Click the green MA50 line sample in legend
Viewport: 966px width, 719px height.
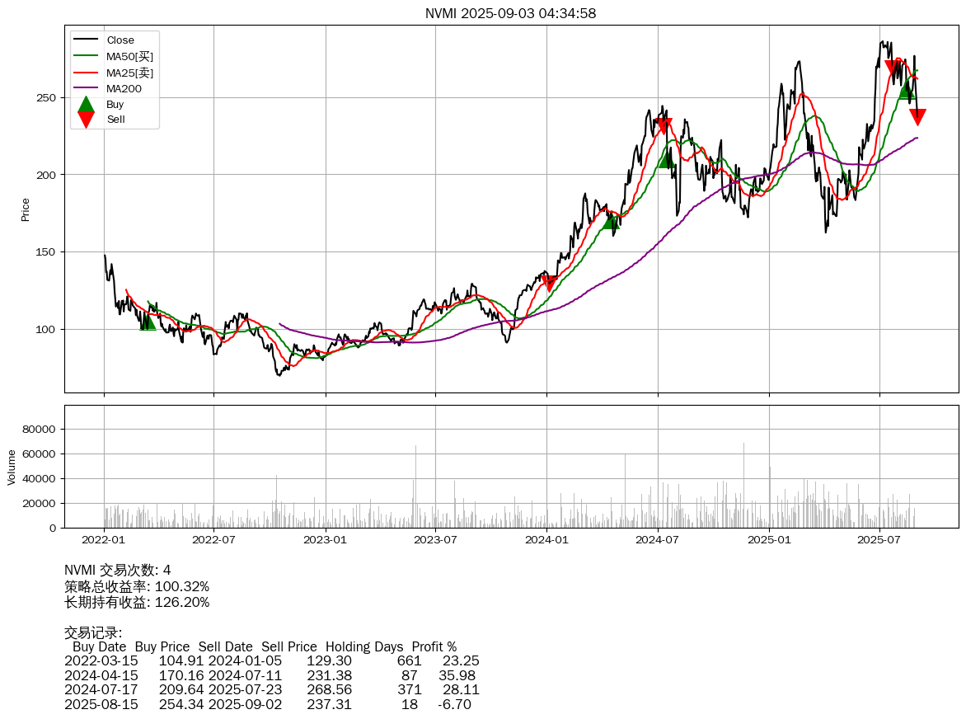click(x=85, y=56)
